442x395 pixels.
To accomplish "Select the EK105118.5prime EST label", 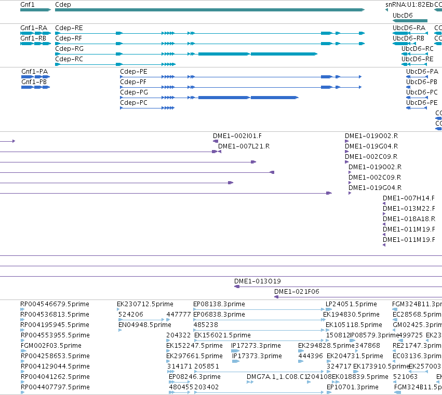I will click(x=354, y=324).
